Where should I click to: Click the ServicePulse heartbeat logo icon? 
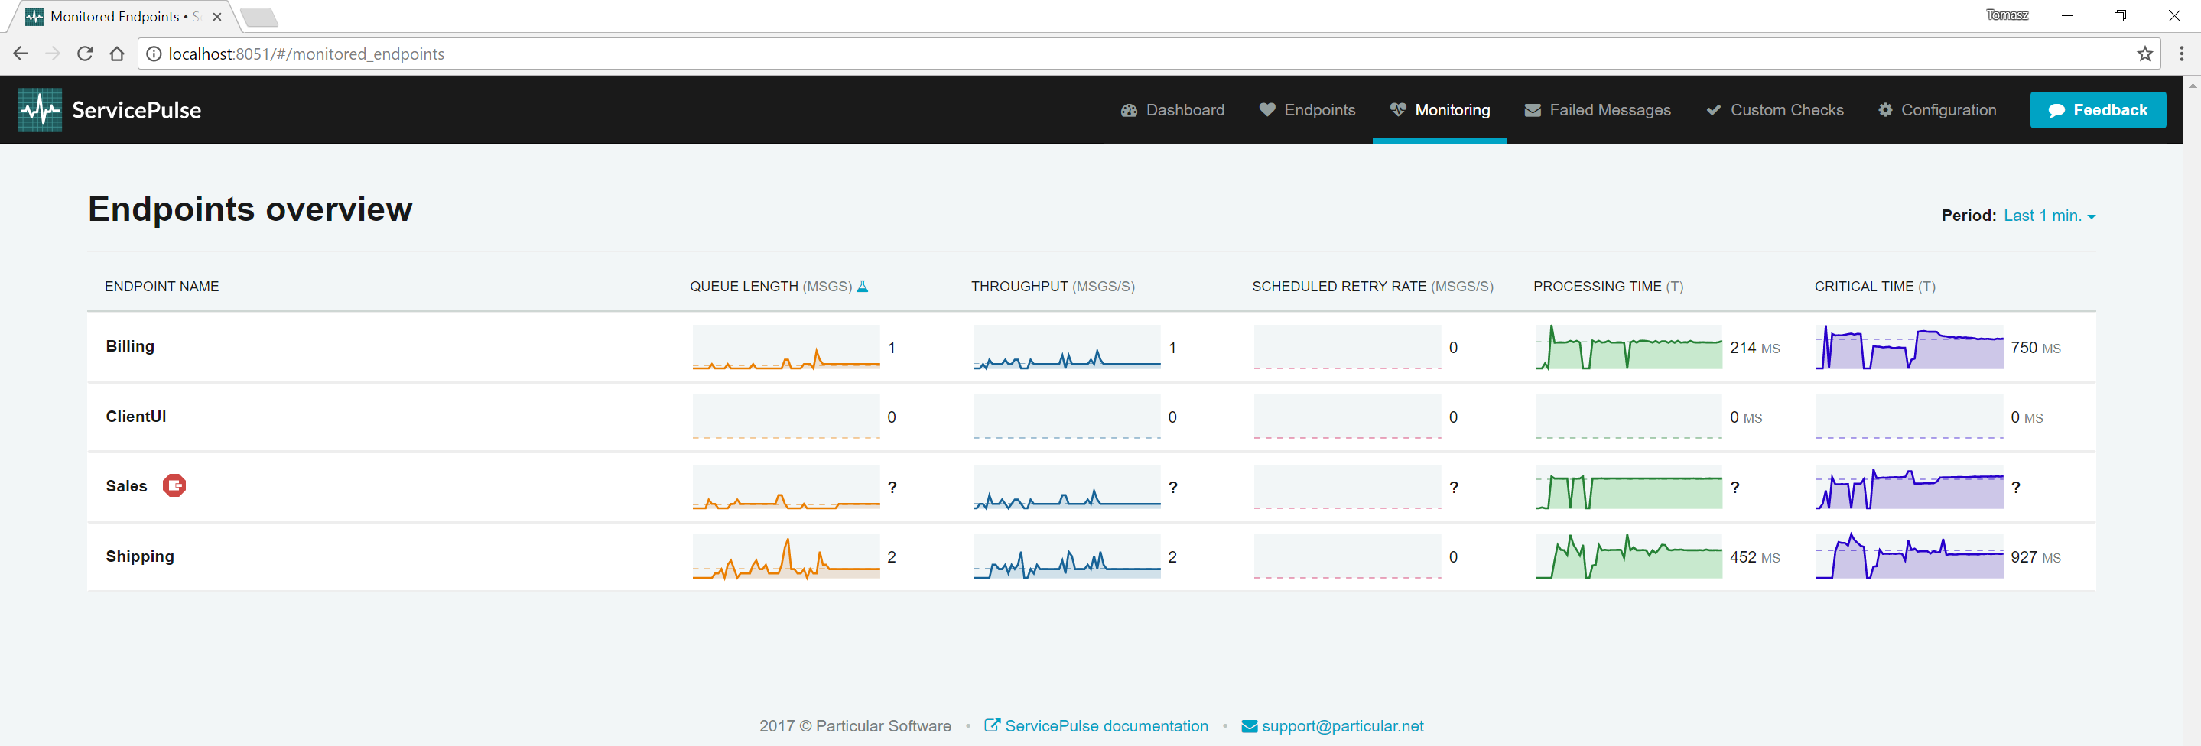[41, 110]
